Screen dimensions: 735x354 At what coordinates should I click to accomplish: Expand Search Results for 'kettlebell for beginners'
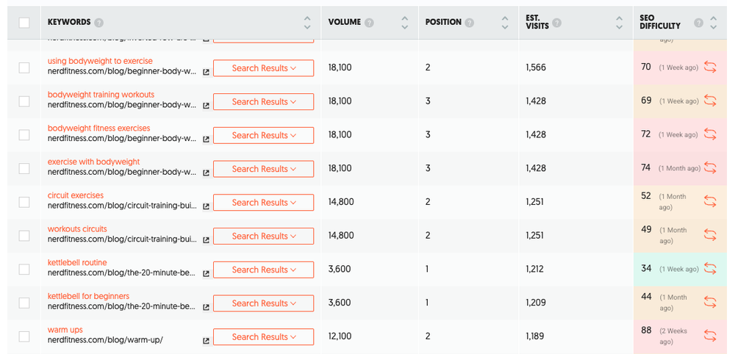pyautogui.click(x=263, y=303)
